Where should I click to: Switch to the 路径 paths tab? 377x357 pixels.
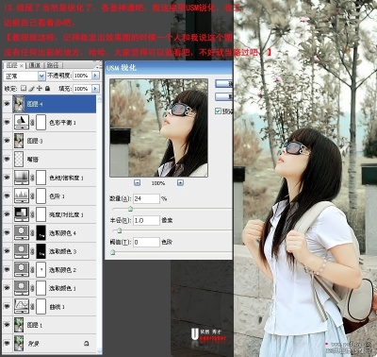pos(53,65)
